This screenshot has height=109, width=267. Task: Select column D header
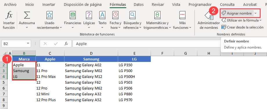[91, 53]
